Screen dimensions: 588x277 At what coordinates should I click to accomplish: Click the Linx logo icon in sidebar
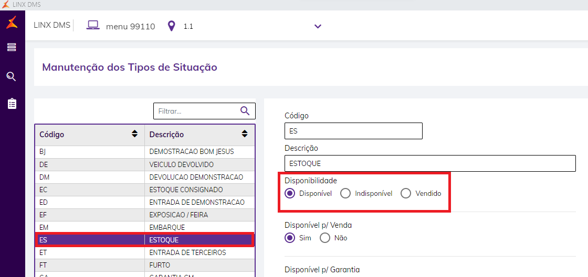point(12,24)
